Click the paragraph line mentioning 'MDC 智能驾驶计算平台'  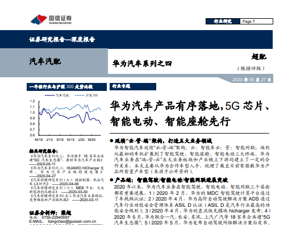coord(192,193)
